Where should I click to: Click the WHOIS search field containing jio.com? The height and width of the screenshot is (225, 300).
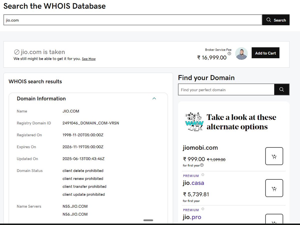click(x=133, y=20)
